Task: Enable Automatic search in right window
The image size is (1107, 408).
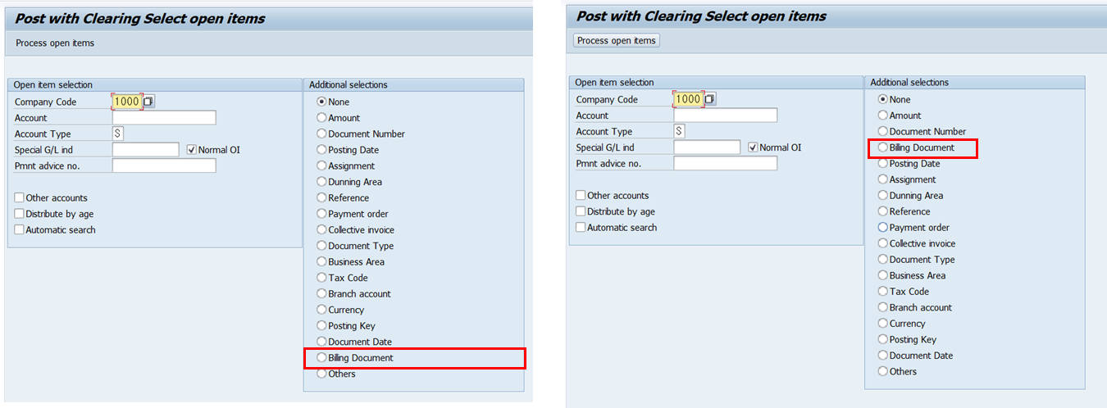Action: [581, 228]
